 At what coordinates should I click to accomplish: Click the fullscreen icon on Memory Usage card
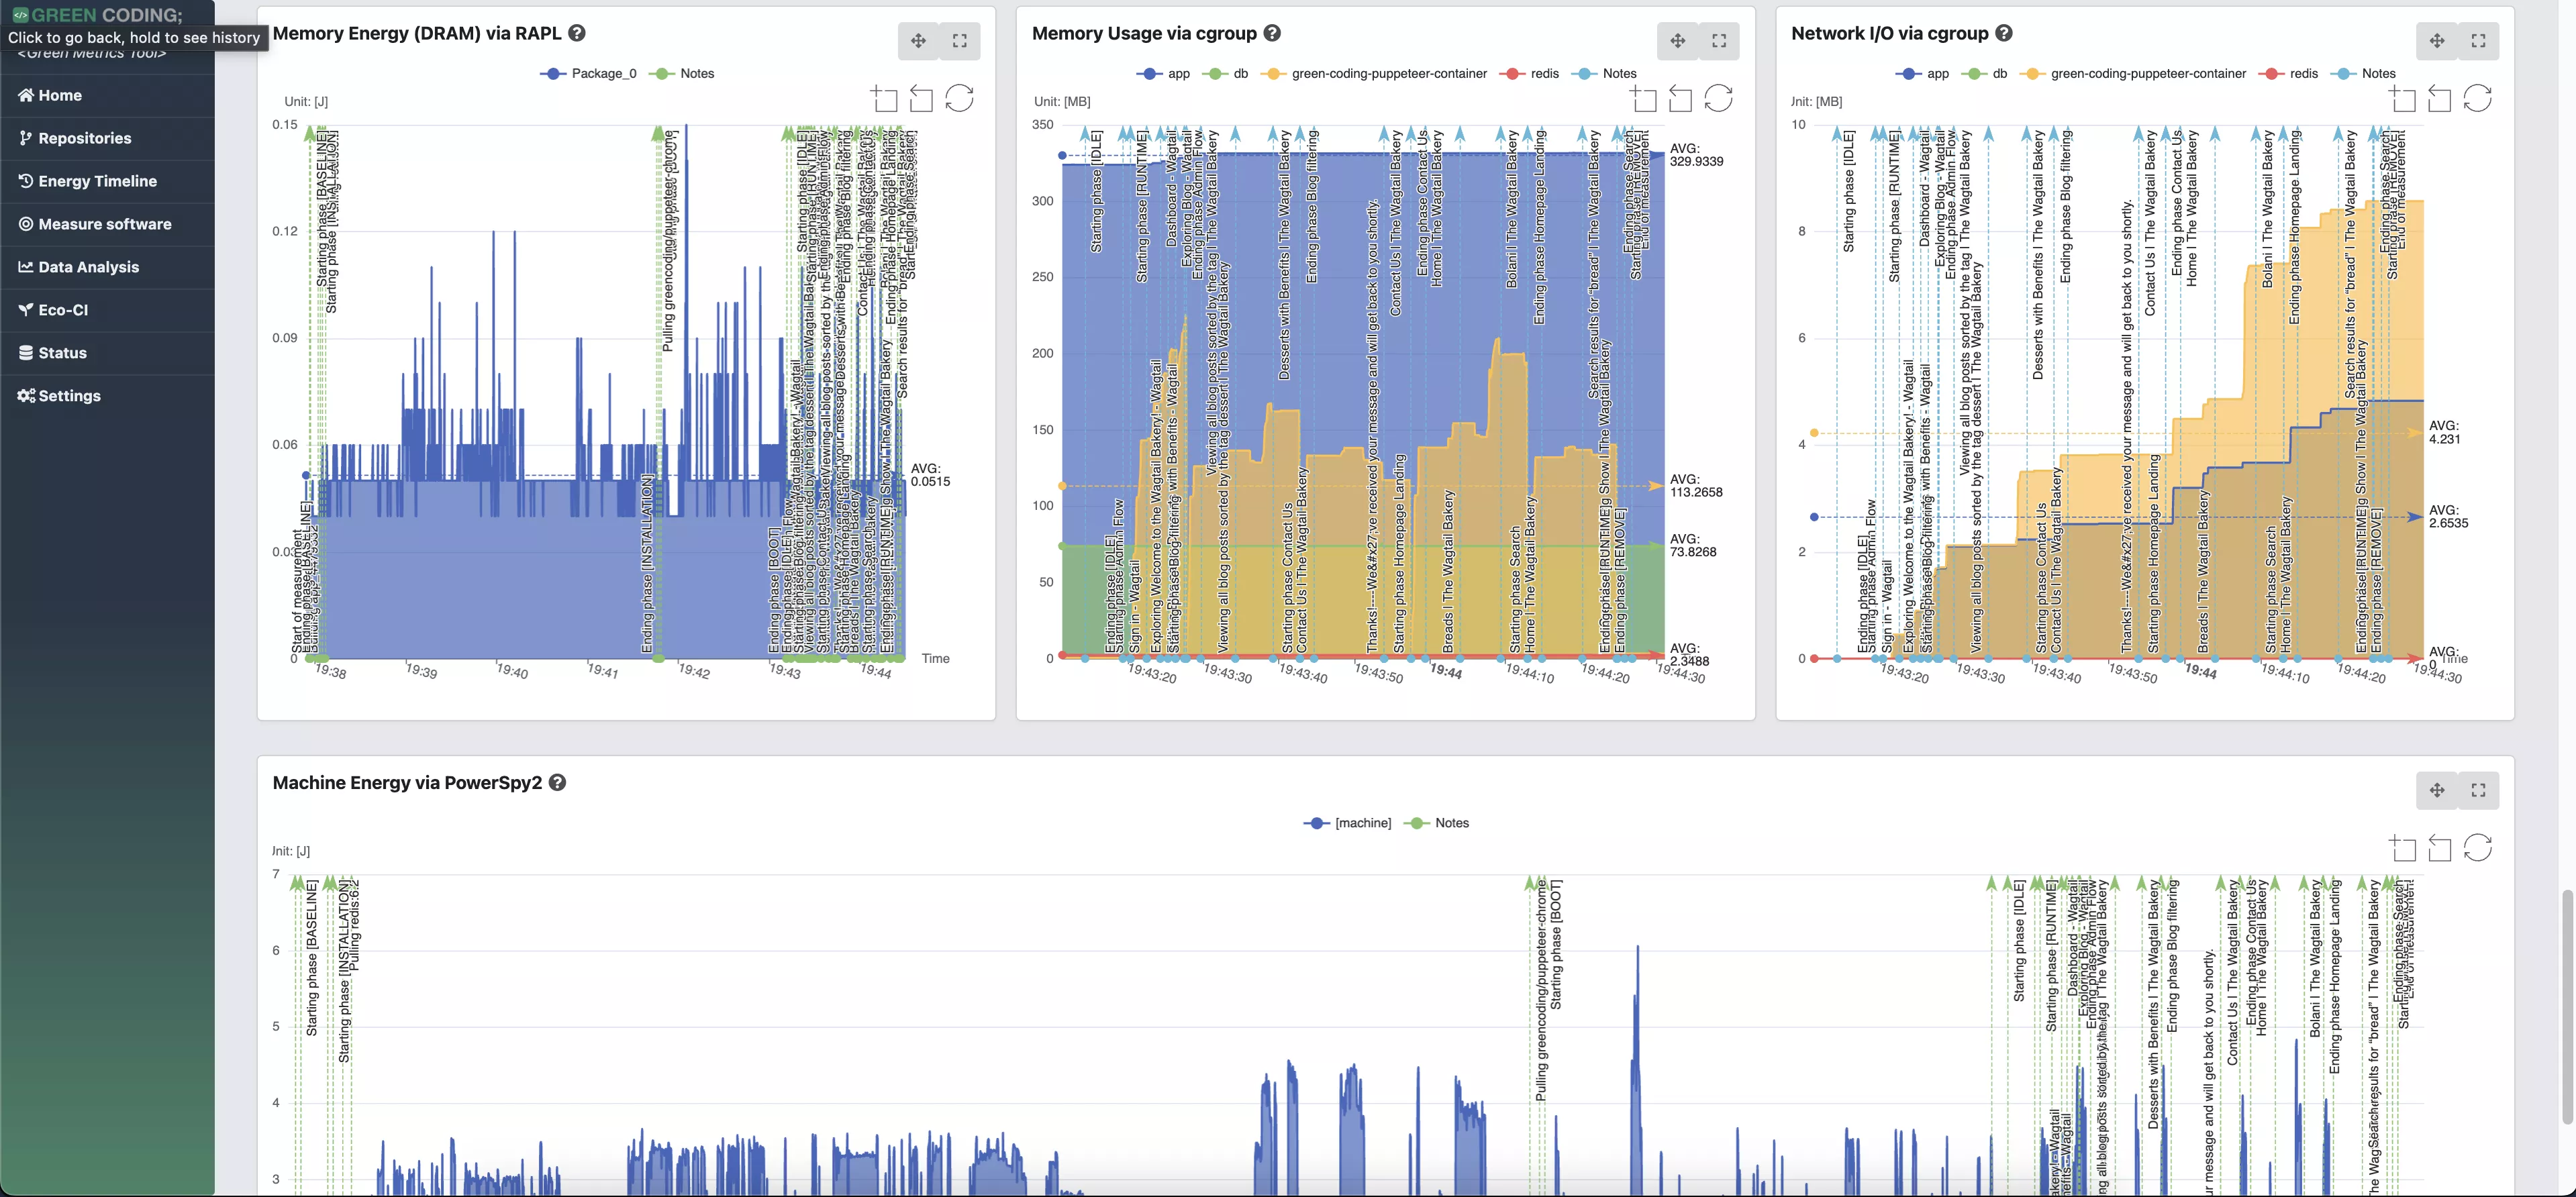pyautogui.click(x=1719, y=41)
